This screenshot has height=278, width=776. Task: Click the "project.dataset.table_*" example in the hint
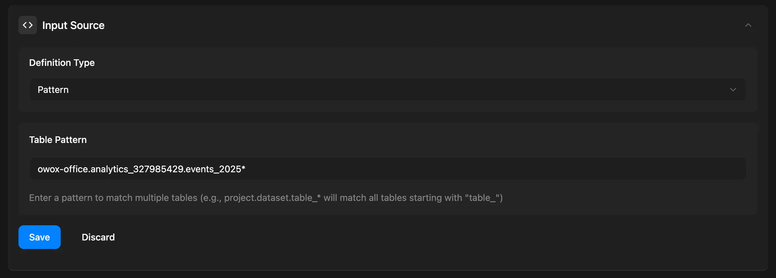pos(272,198)
